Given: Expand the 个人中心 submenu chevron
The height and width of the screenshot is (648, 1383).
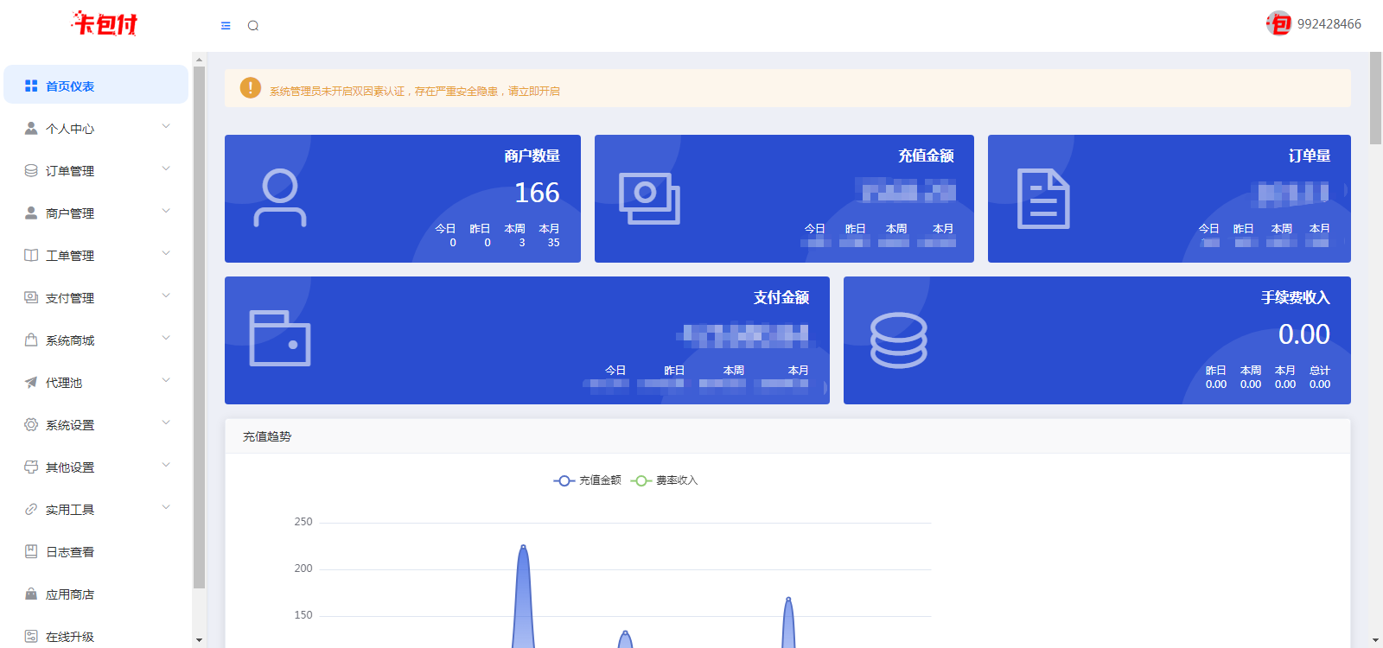Looking at the screenshot, I should tap(166, 127).
